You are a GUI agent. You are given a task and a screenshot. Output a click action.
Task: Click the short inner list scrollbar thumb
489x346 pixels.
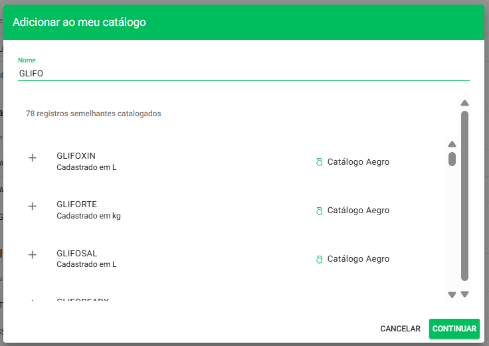(452, 159)
